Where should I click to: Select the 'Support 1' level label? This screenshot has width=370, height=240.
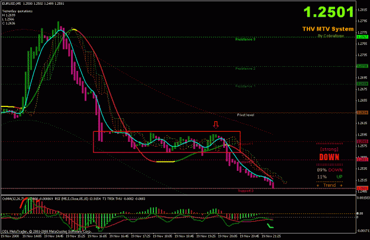pyautogui.click(x=246, y=144)
